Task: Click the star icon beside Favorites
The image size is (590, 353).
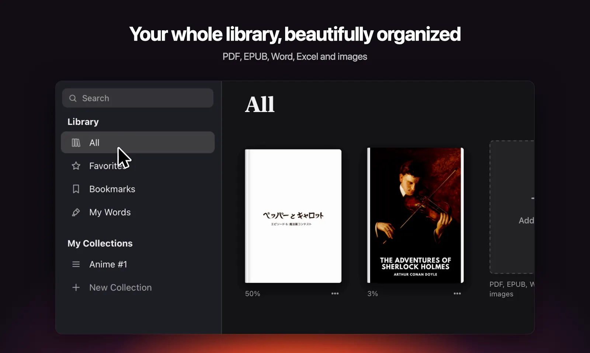Action: (76, 166)
